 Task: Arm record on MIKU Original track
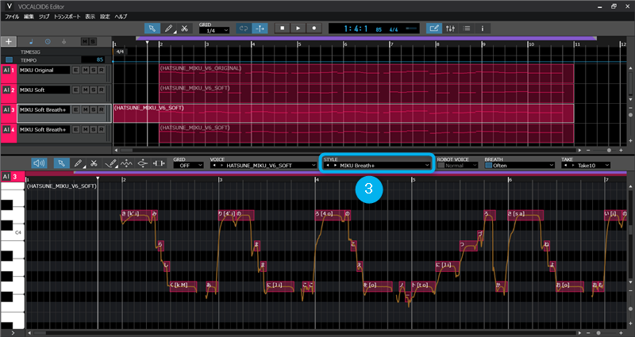click(x=102, y=70)
